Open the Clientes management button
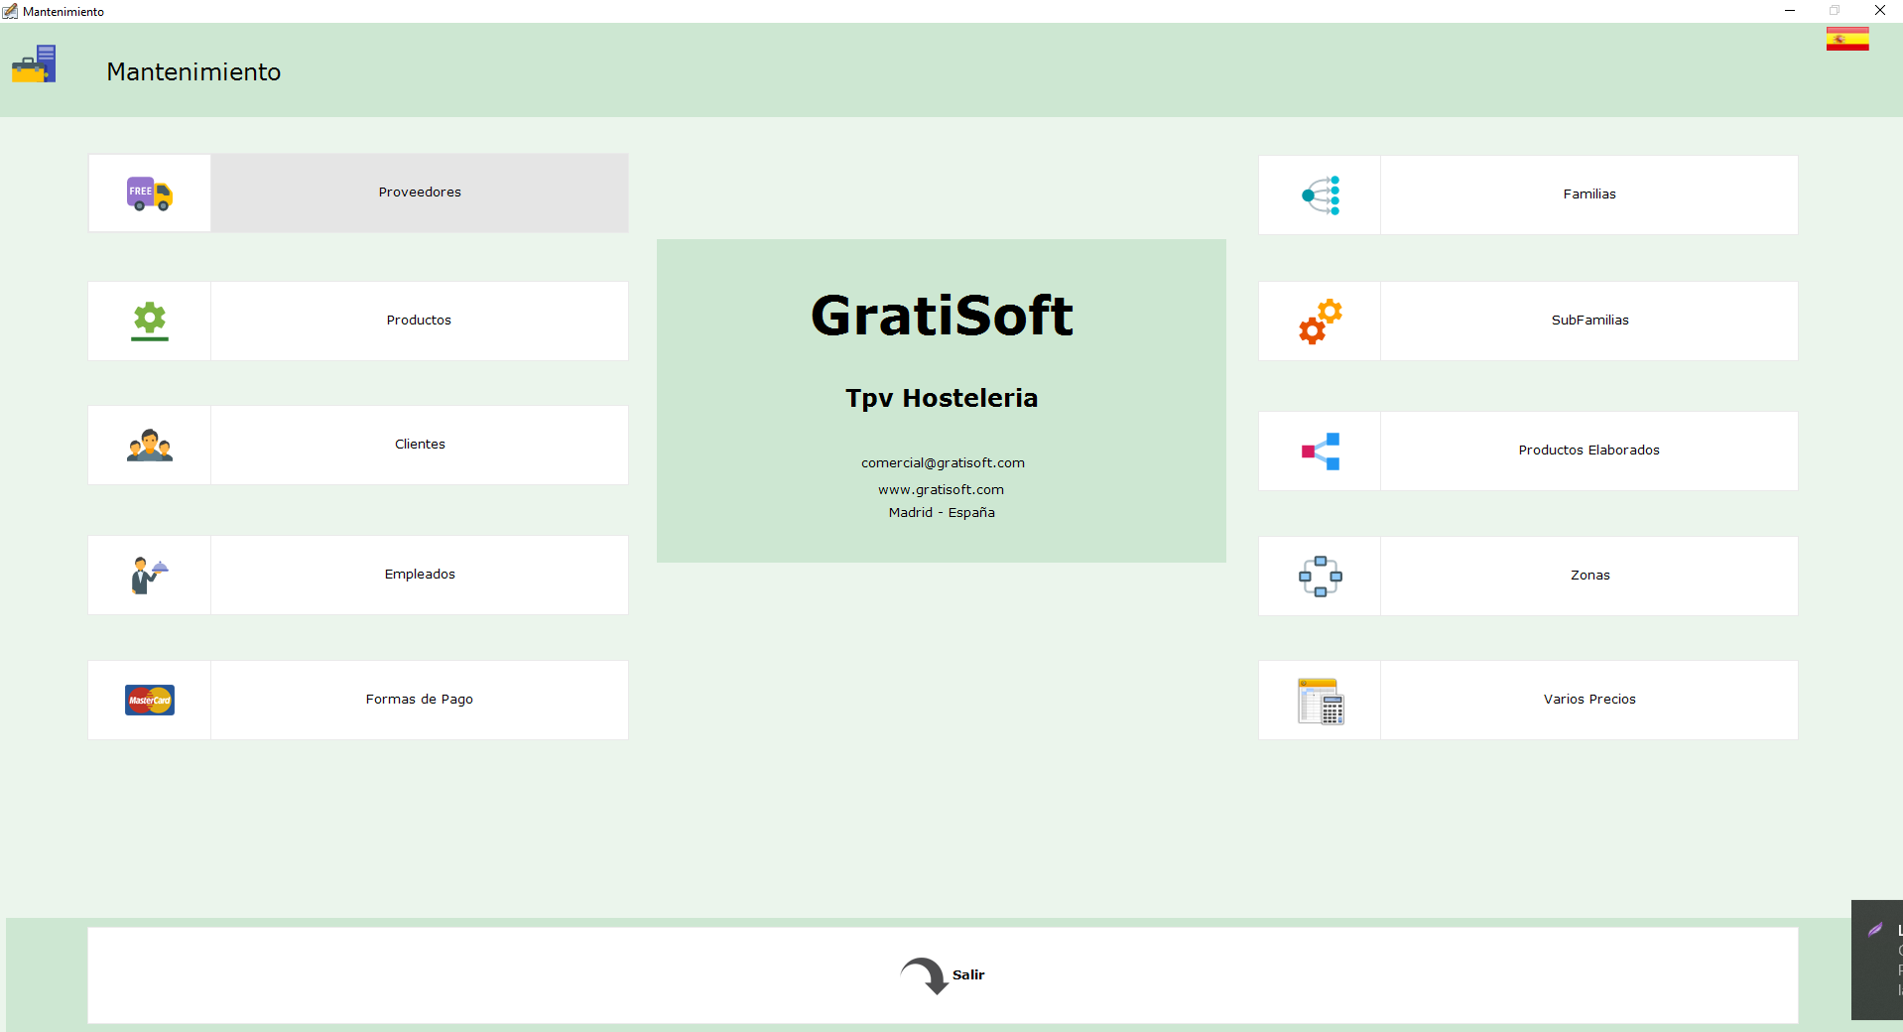The width and height of the screenshot is (1903, 1032). click(420, 445)
